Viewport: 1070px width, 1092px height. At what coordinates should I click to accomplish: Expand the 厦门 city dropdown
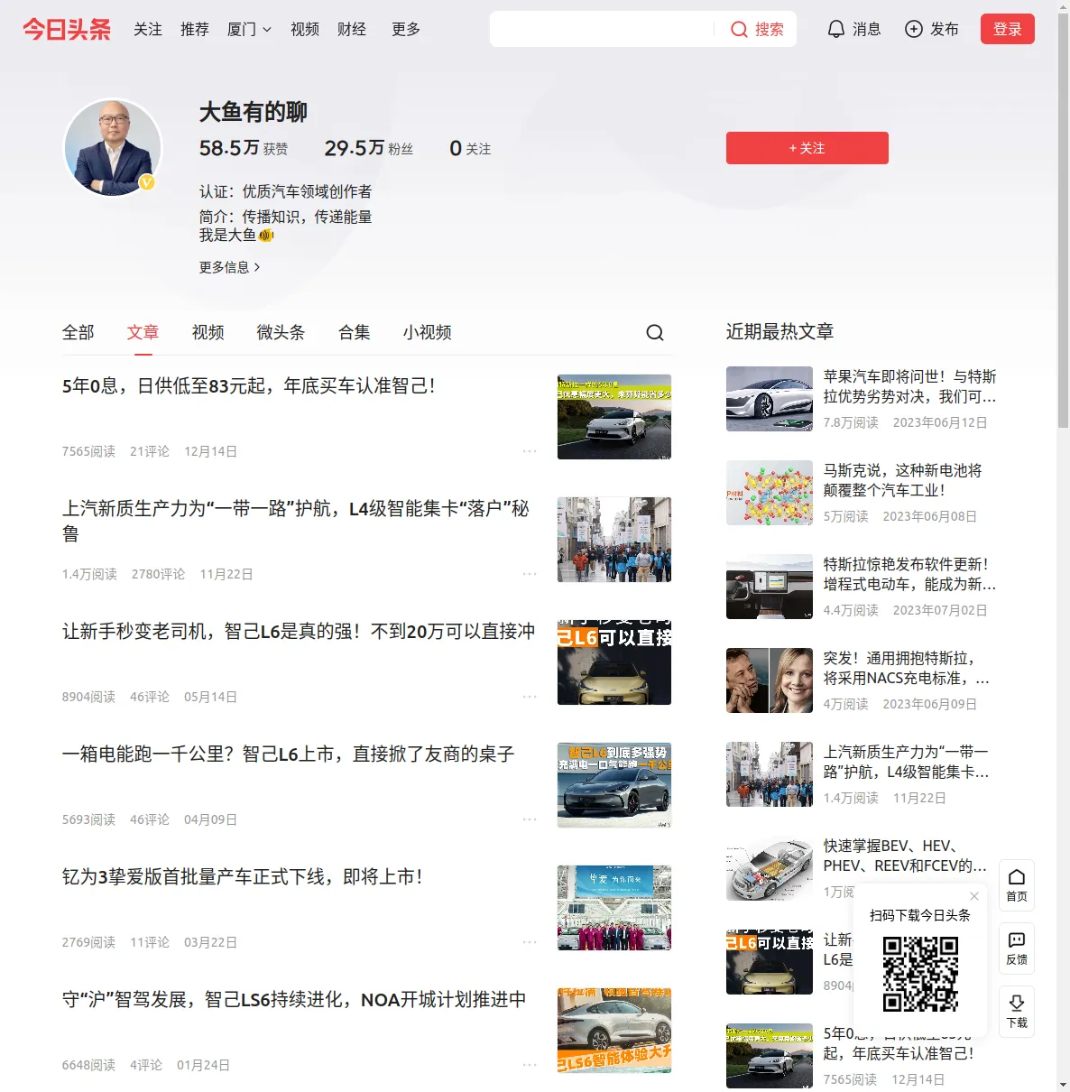click(249, 29)
